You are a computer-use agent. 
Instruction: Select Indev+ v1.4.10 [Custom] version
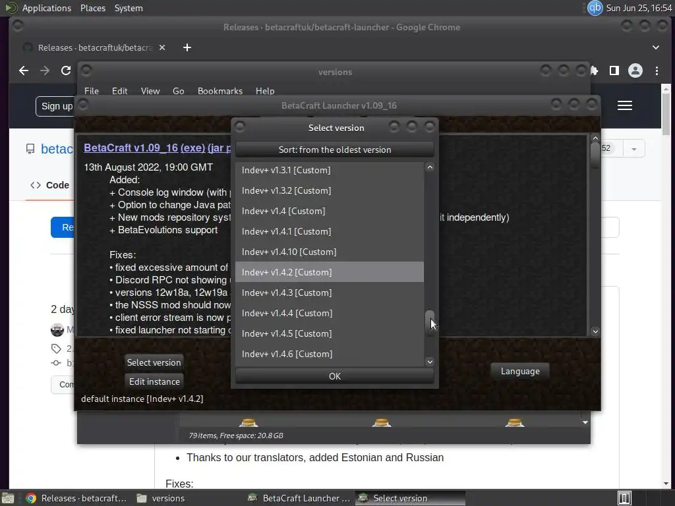(330, 252)
